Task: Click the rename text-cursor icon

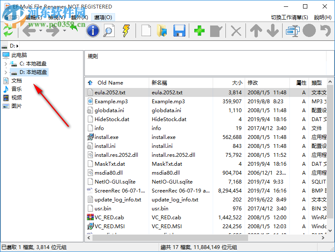Action: pos(292,31)
